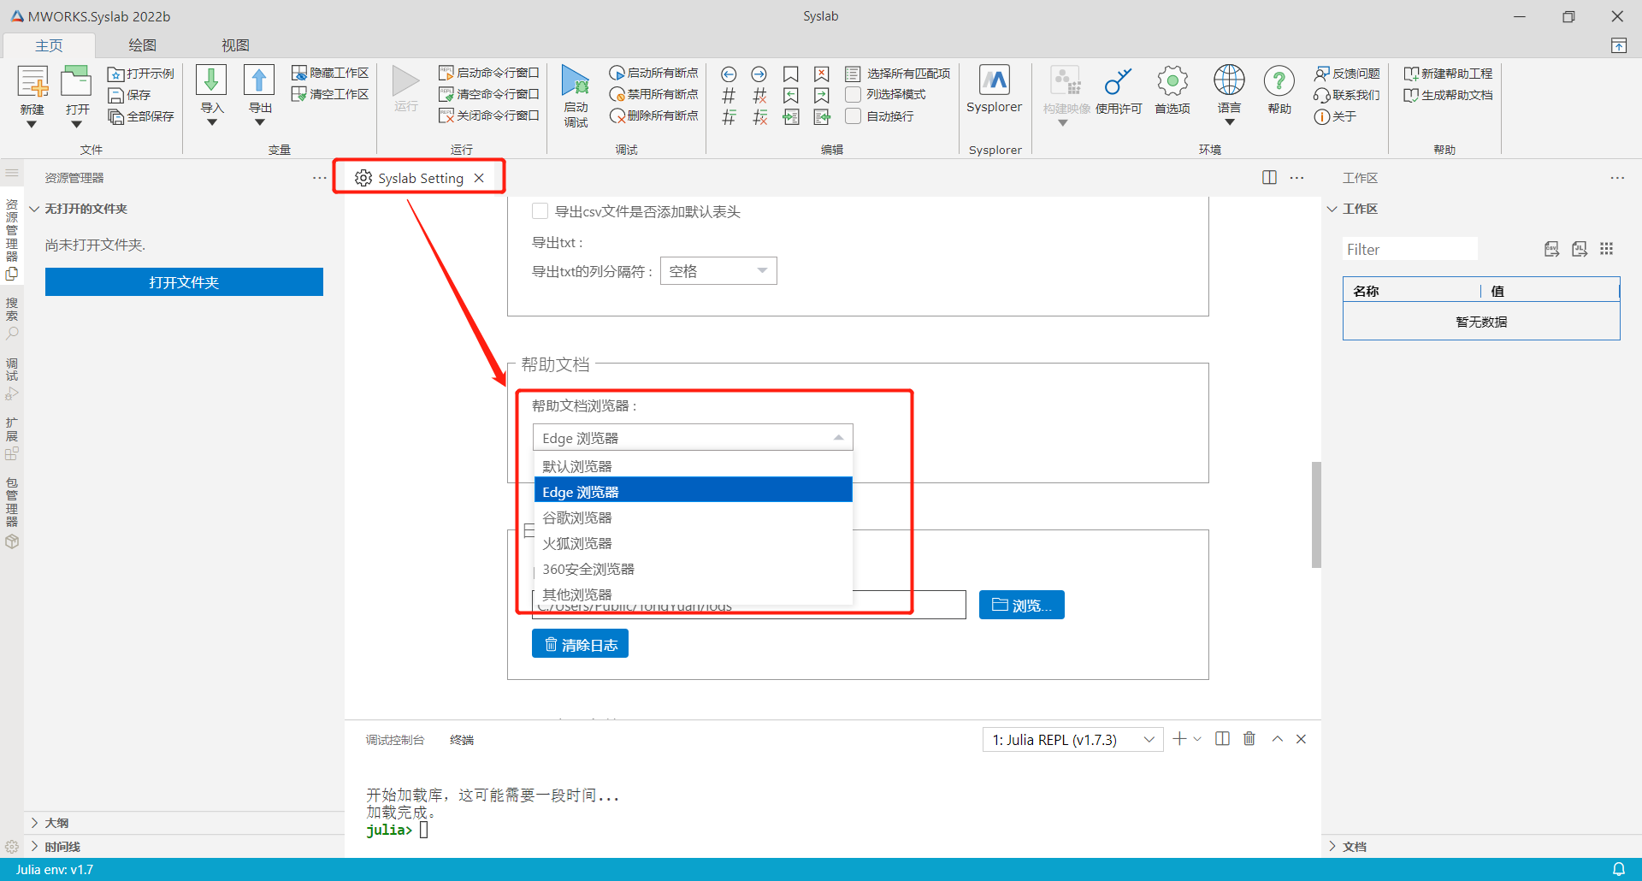Screen dimensions: 1642x881
Task: Click 反馈问题 feedback link
Action: (x=1347, y=74)
